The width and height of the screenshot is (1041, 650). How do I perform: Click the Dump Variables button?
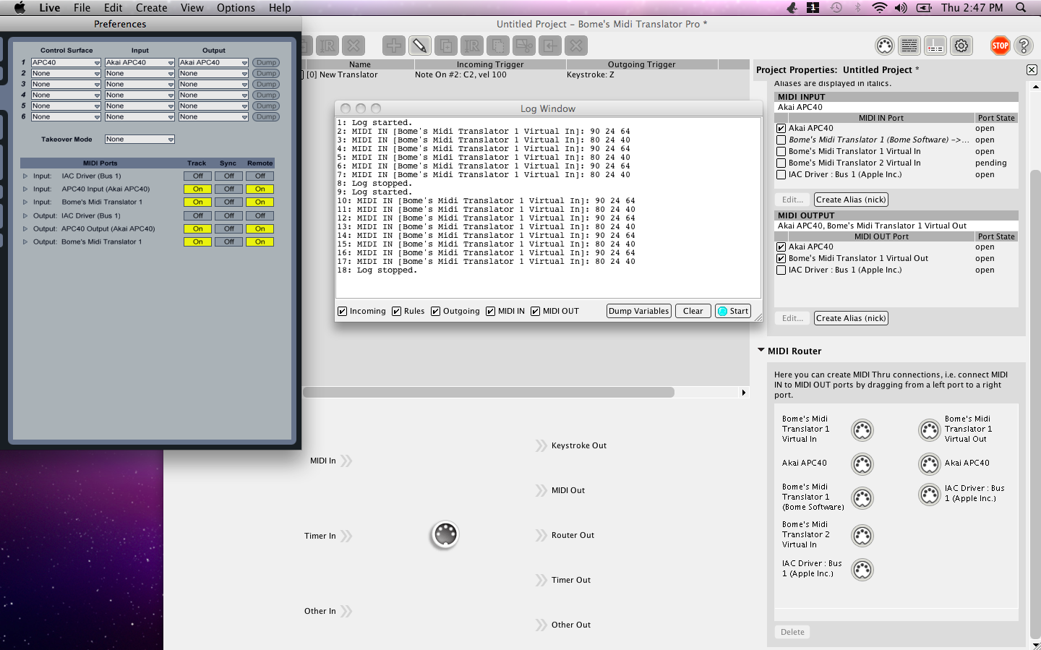[639, 312]
